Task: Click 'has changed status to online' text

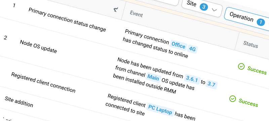Action: coord(155,48)
